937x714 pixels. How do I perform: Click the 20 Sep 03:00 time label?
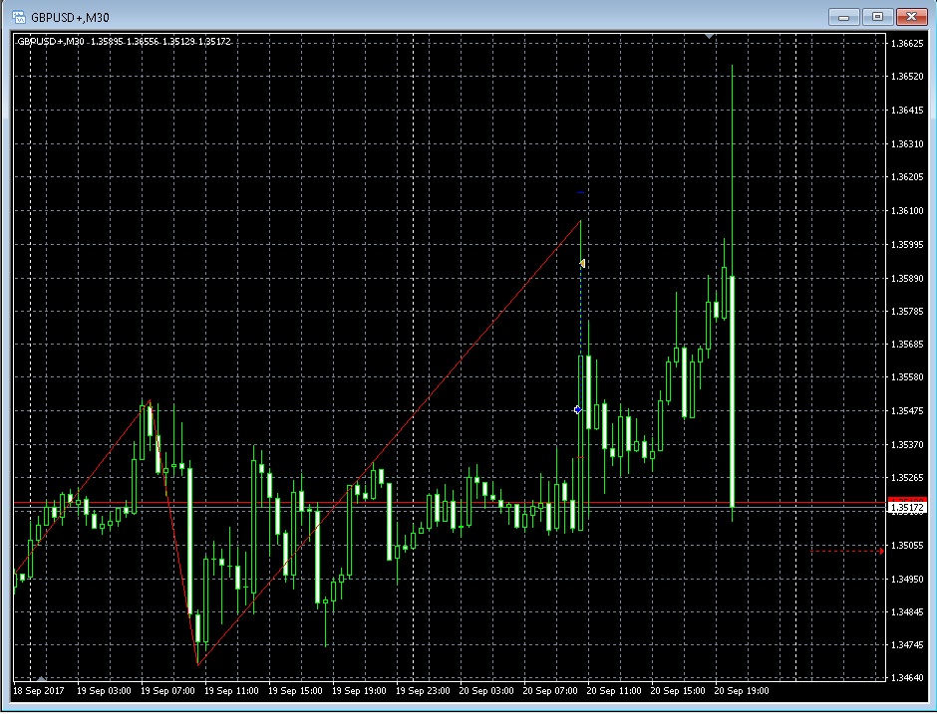point(486,691)
